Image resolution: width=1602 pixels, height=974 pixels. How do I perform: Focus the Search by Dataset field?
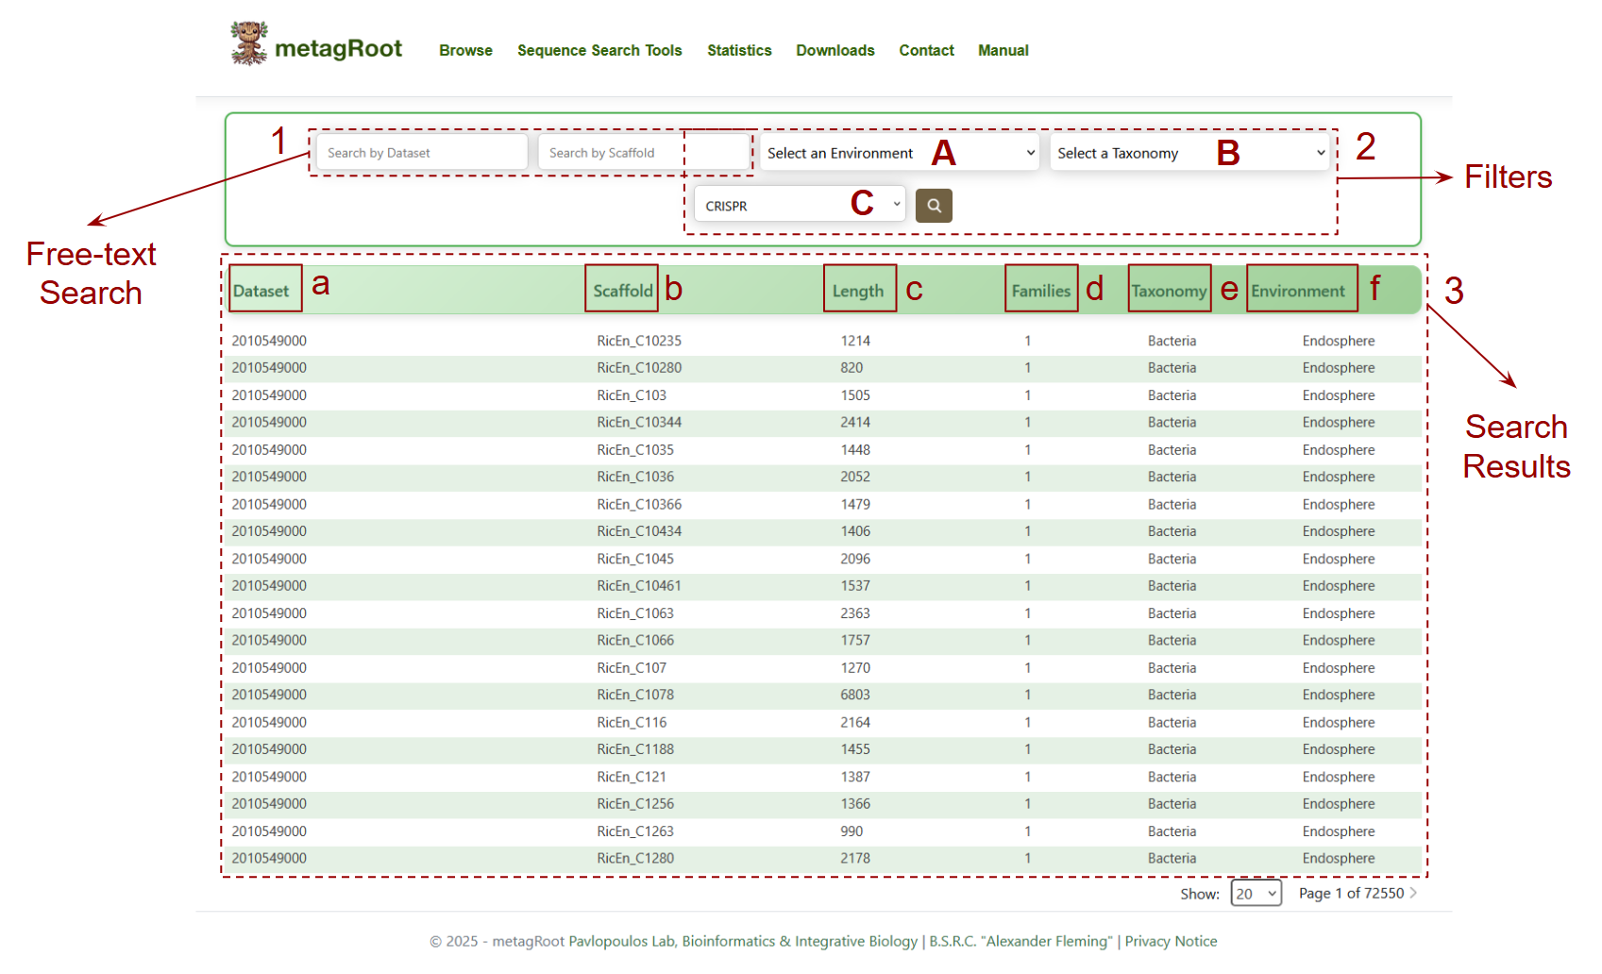[x=421, y=153]
